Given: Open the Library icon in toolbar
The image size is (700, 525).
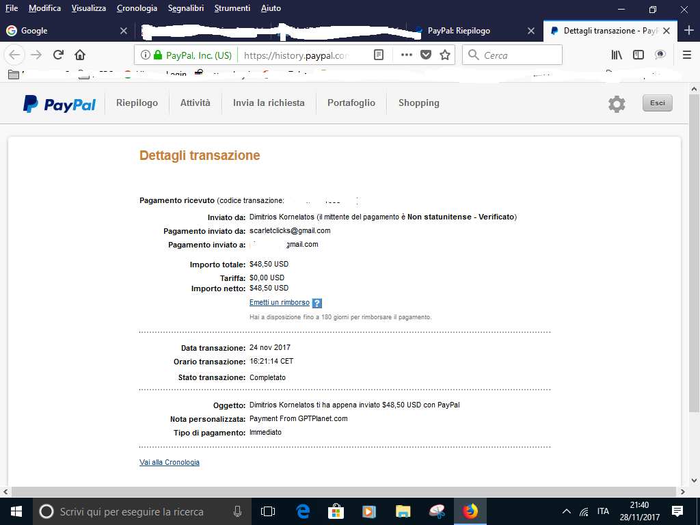Looking at the screenshot, I should coord(617,55).
